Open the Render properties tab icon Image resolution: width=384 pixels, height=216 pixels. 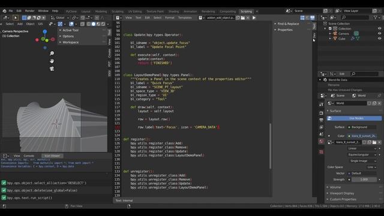pos(322,113)
